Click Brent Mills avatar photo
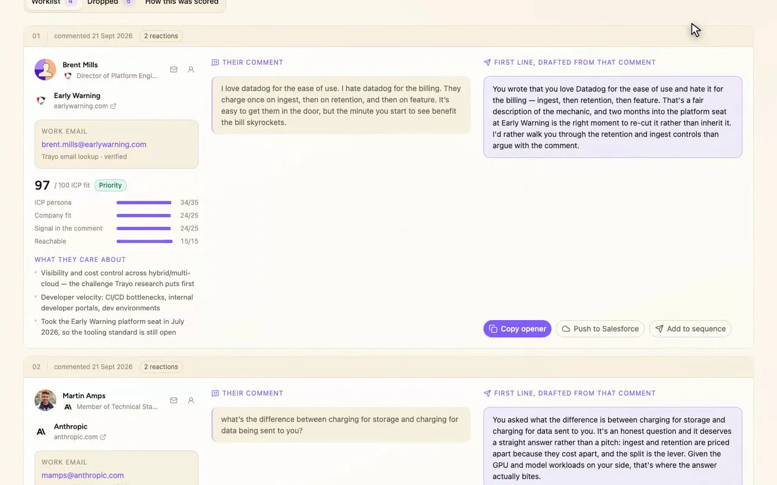Image resolution: width=777 pixels, height=485 pixels. [x=46, y=70]
